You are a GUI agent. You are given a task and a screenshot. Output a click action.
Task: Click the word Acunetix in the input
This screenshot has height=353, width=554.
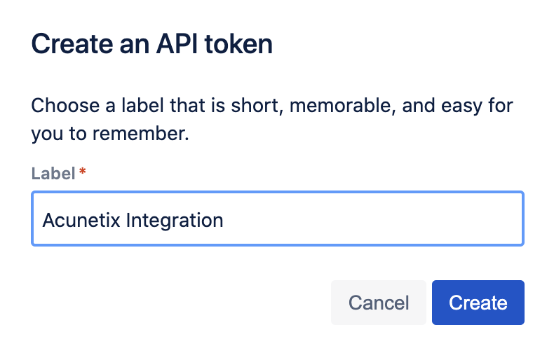pyautogui.click(x=81, y=220)
